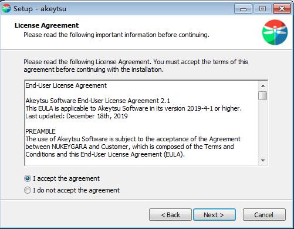Close the akeytsu Setup window
This screenshot has height=229, width=294.
282,9
